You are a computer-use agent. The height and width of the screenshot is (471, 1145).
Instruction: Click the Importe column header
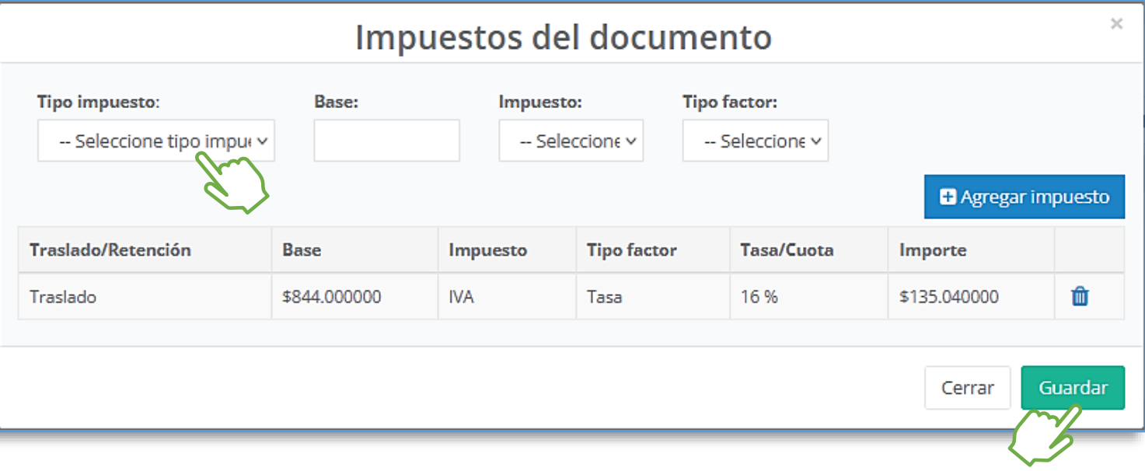(x=933, y=250)
